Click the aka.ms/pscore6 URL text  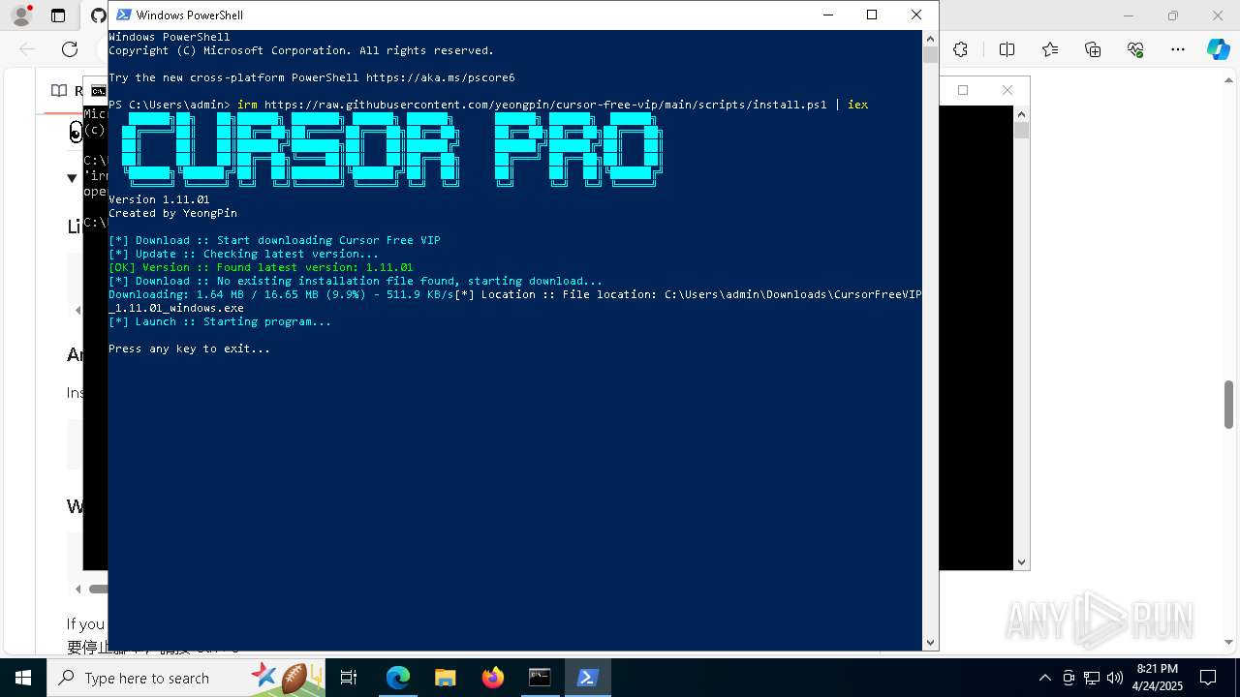(440, 77)
